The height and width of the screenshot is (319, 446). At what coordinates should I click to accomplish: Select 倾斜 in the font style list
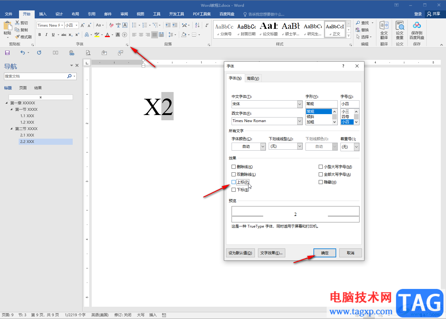coord(319,117)
